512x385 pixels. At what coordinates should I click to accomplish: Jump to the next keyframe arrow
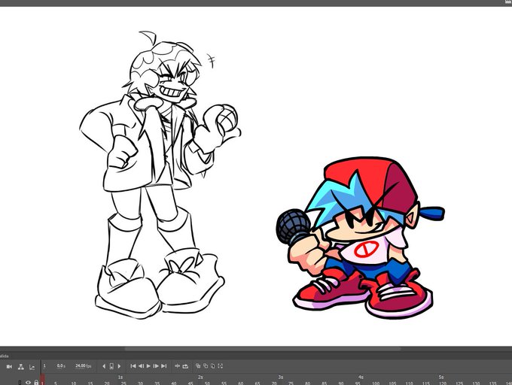tap(119, 366)
